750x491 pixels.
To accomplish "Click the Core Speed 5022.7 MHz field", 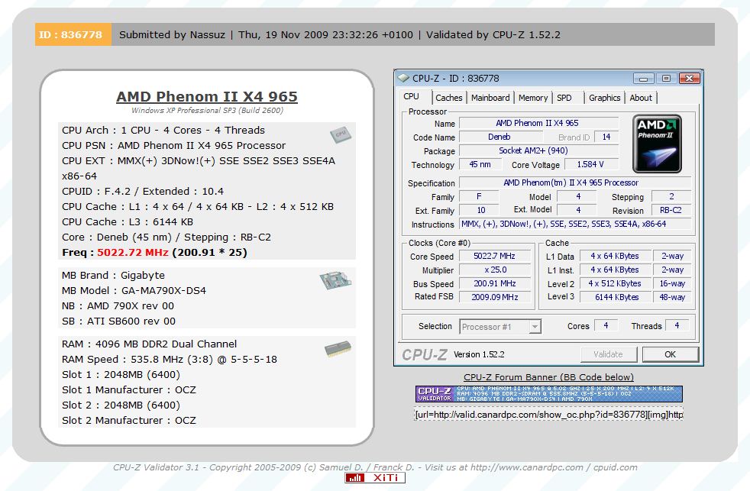I will pyautogui.click(x=495, y=257).
